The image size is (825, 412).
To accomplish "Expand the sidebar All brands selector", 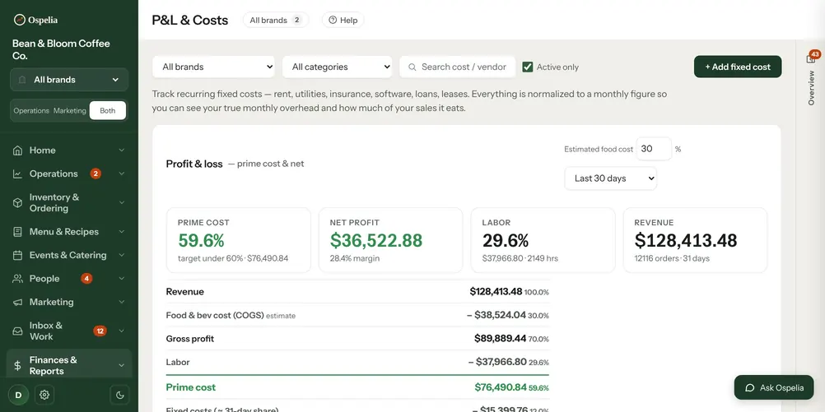I will pos(69,80).
